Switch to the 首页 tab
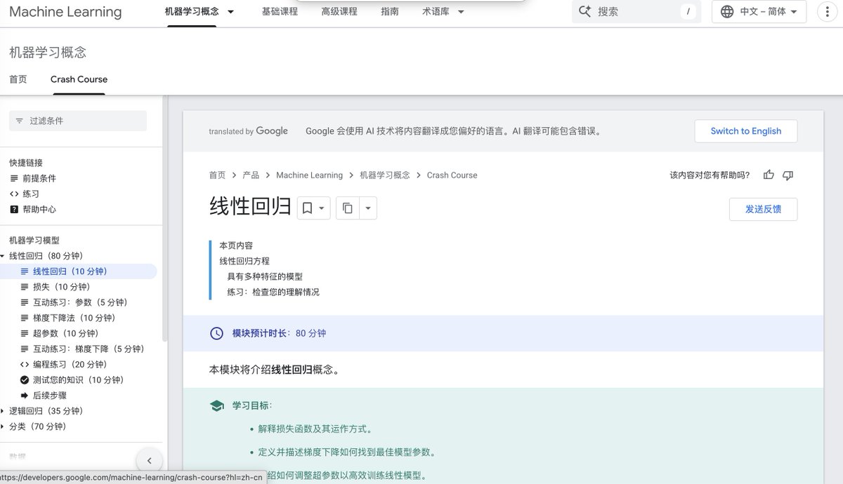This screenshot has height=484, width=843. tap(18, 79)
